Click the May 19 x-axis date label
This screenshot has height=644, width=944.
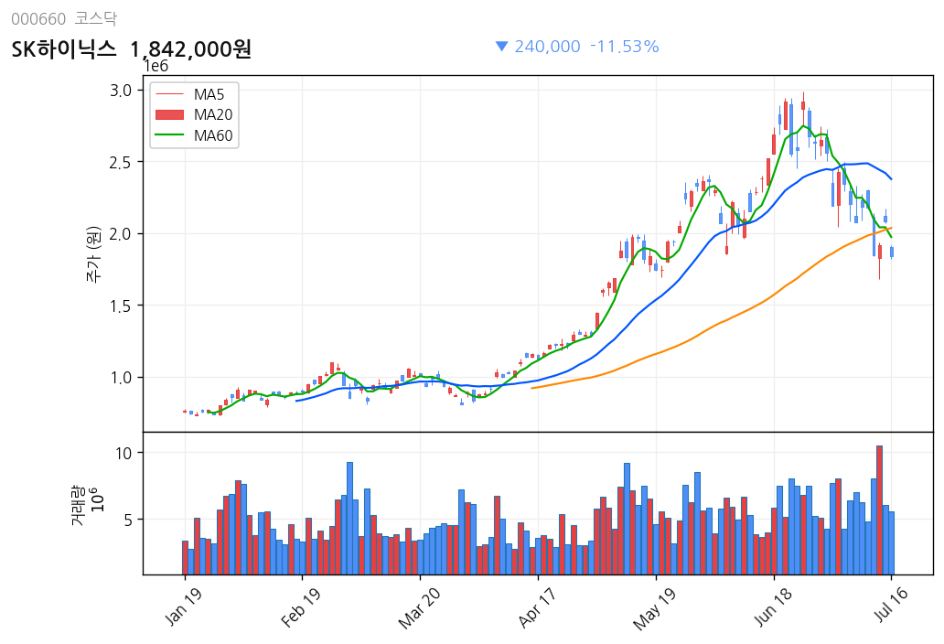pos(654,608)
